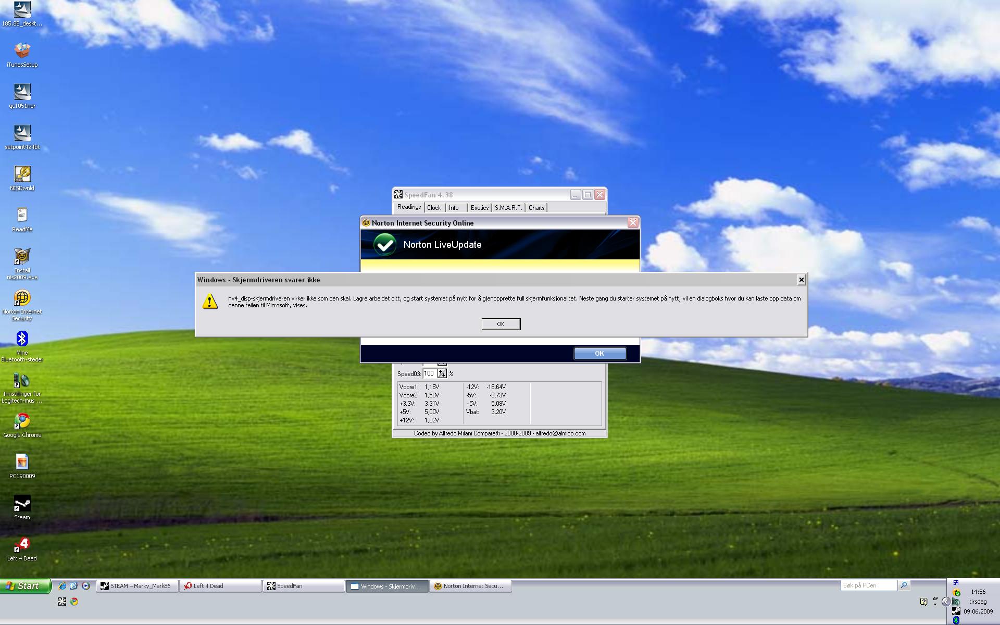Click the Outlook Express quick launch icon
1000x625 pixels.
click(x=74, y=586)
